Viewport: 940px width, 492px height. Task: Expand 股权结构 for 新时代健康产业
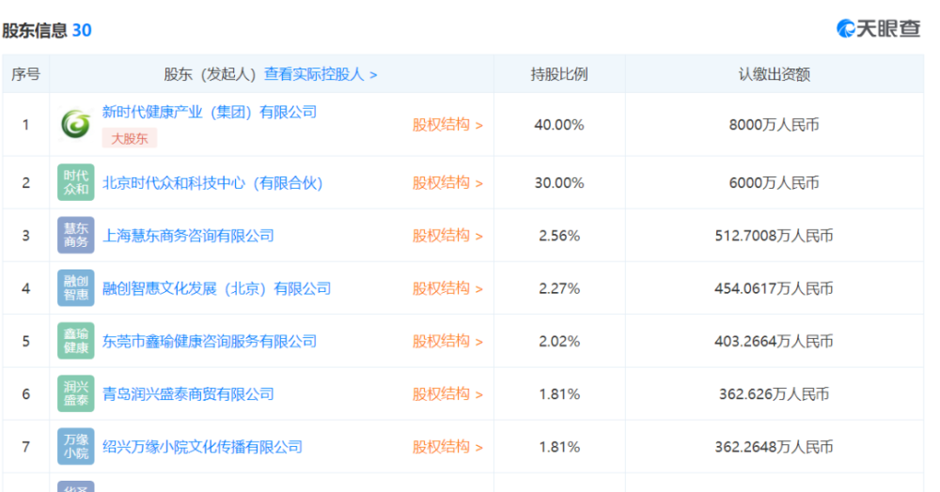[447, 124]
